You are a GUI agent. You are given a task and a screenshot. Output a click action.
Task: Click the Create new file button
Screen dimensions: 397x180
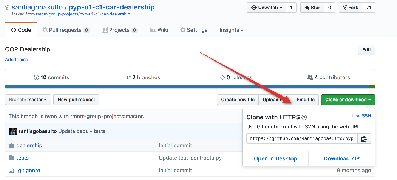click(x=238, y=100)
